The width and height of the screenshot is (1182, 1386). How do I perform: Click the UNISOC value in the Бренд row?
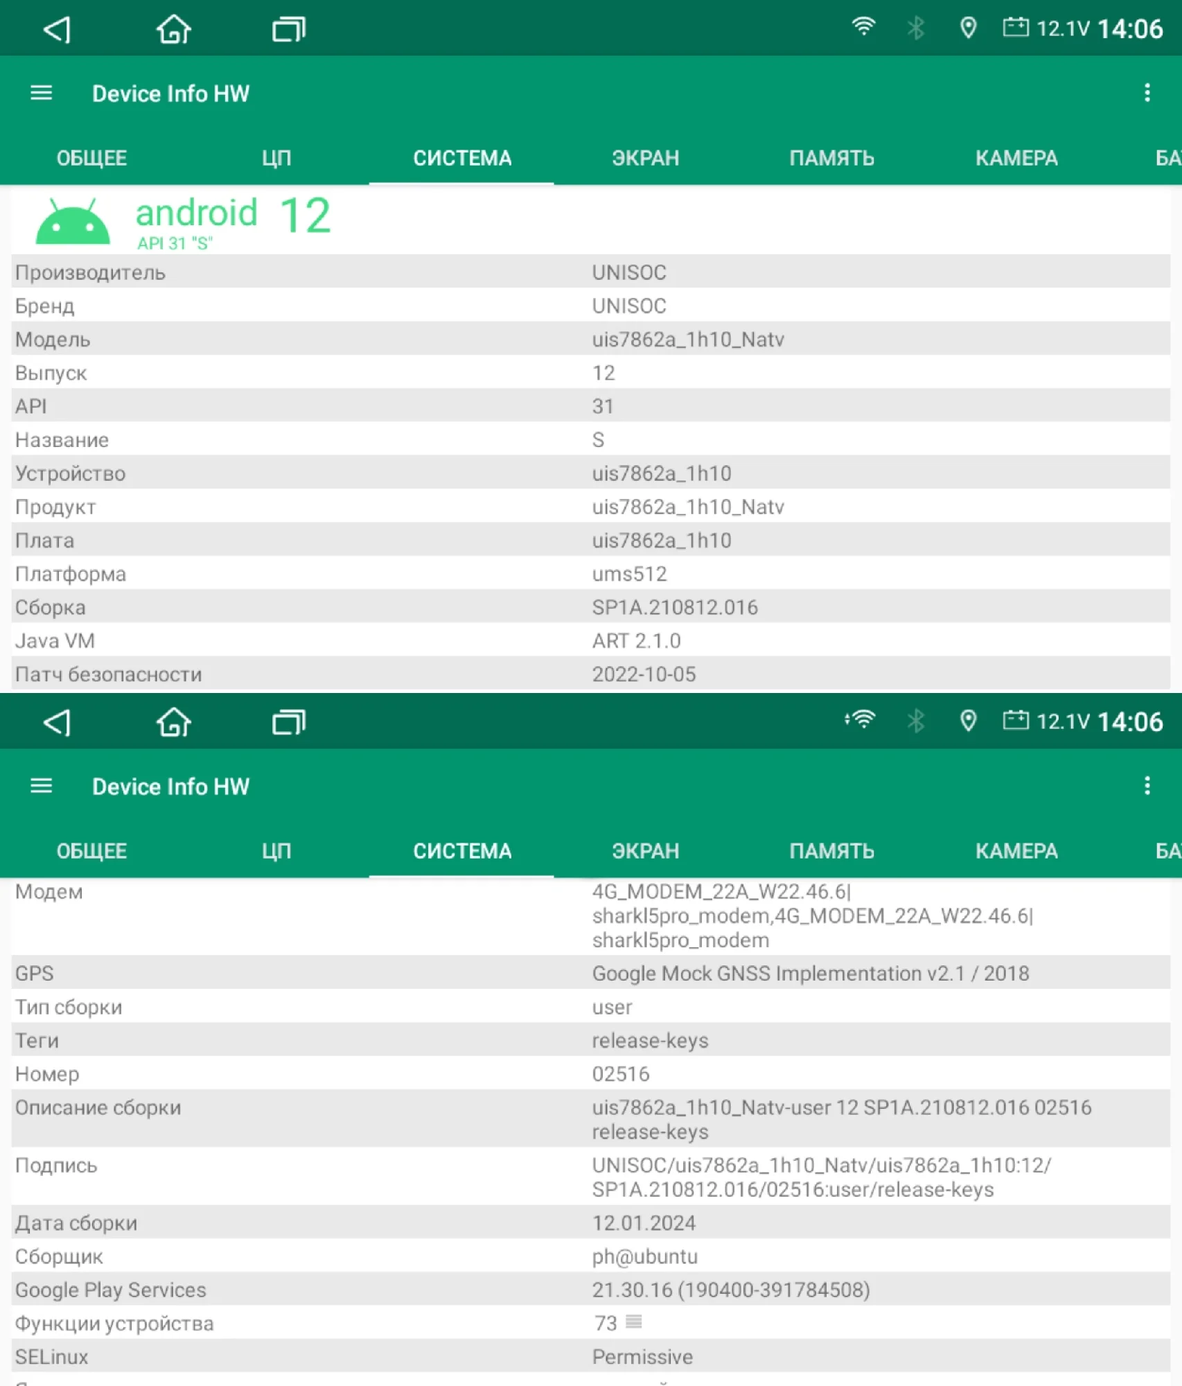click(629, 306)
